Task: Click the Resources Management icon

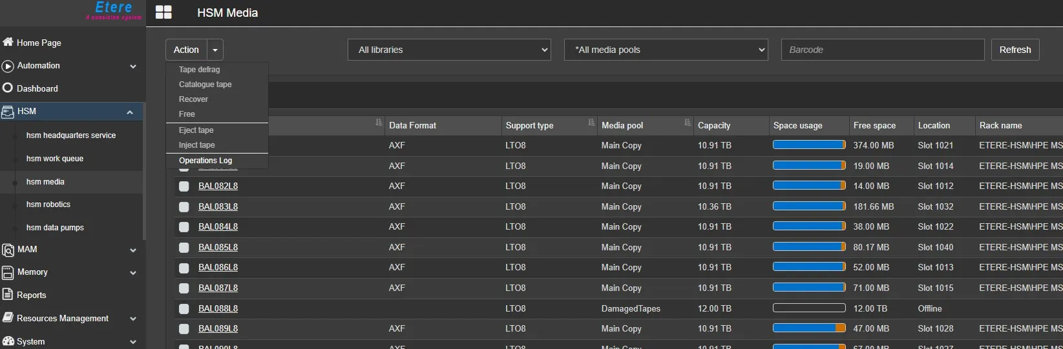Action: click(x=8, y=318)
